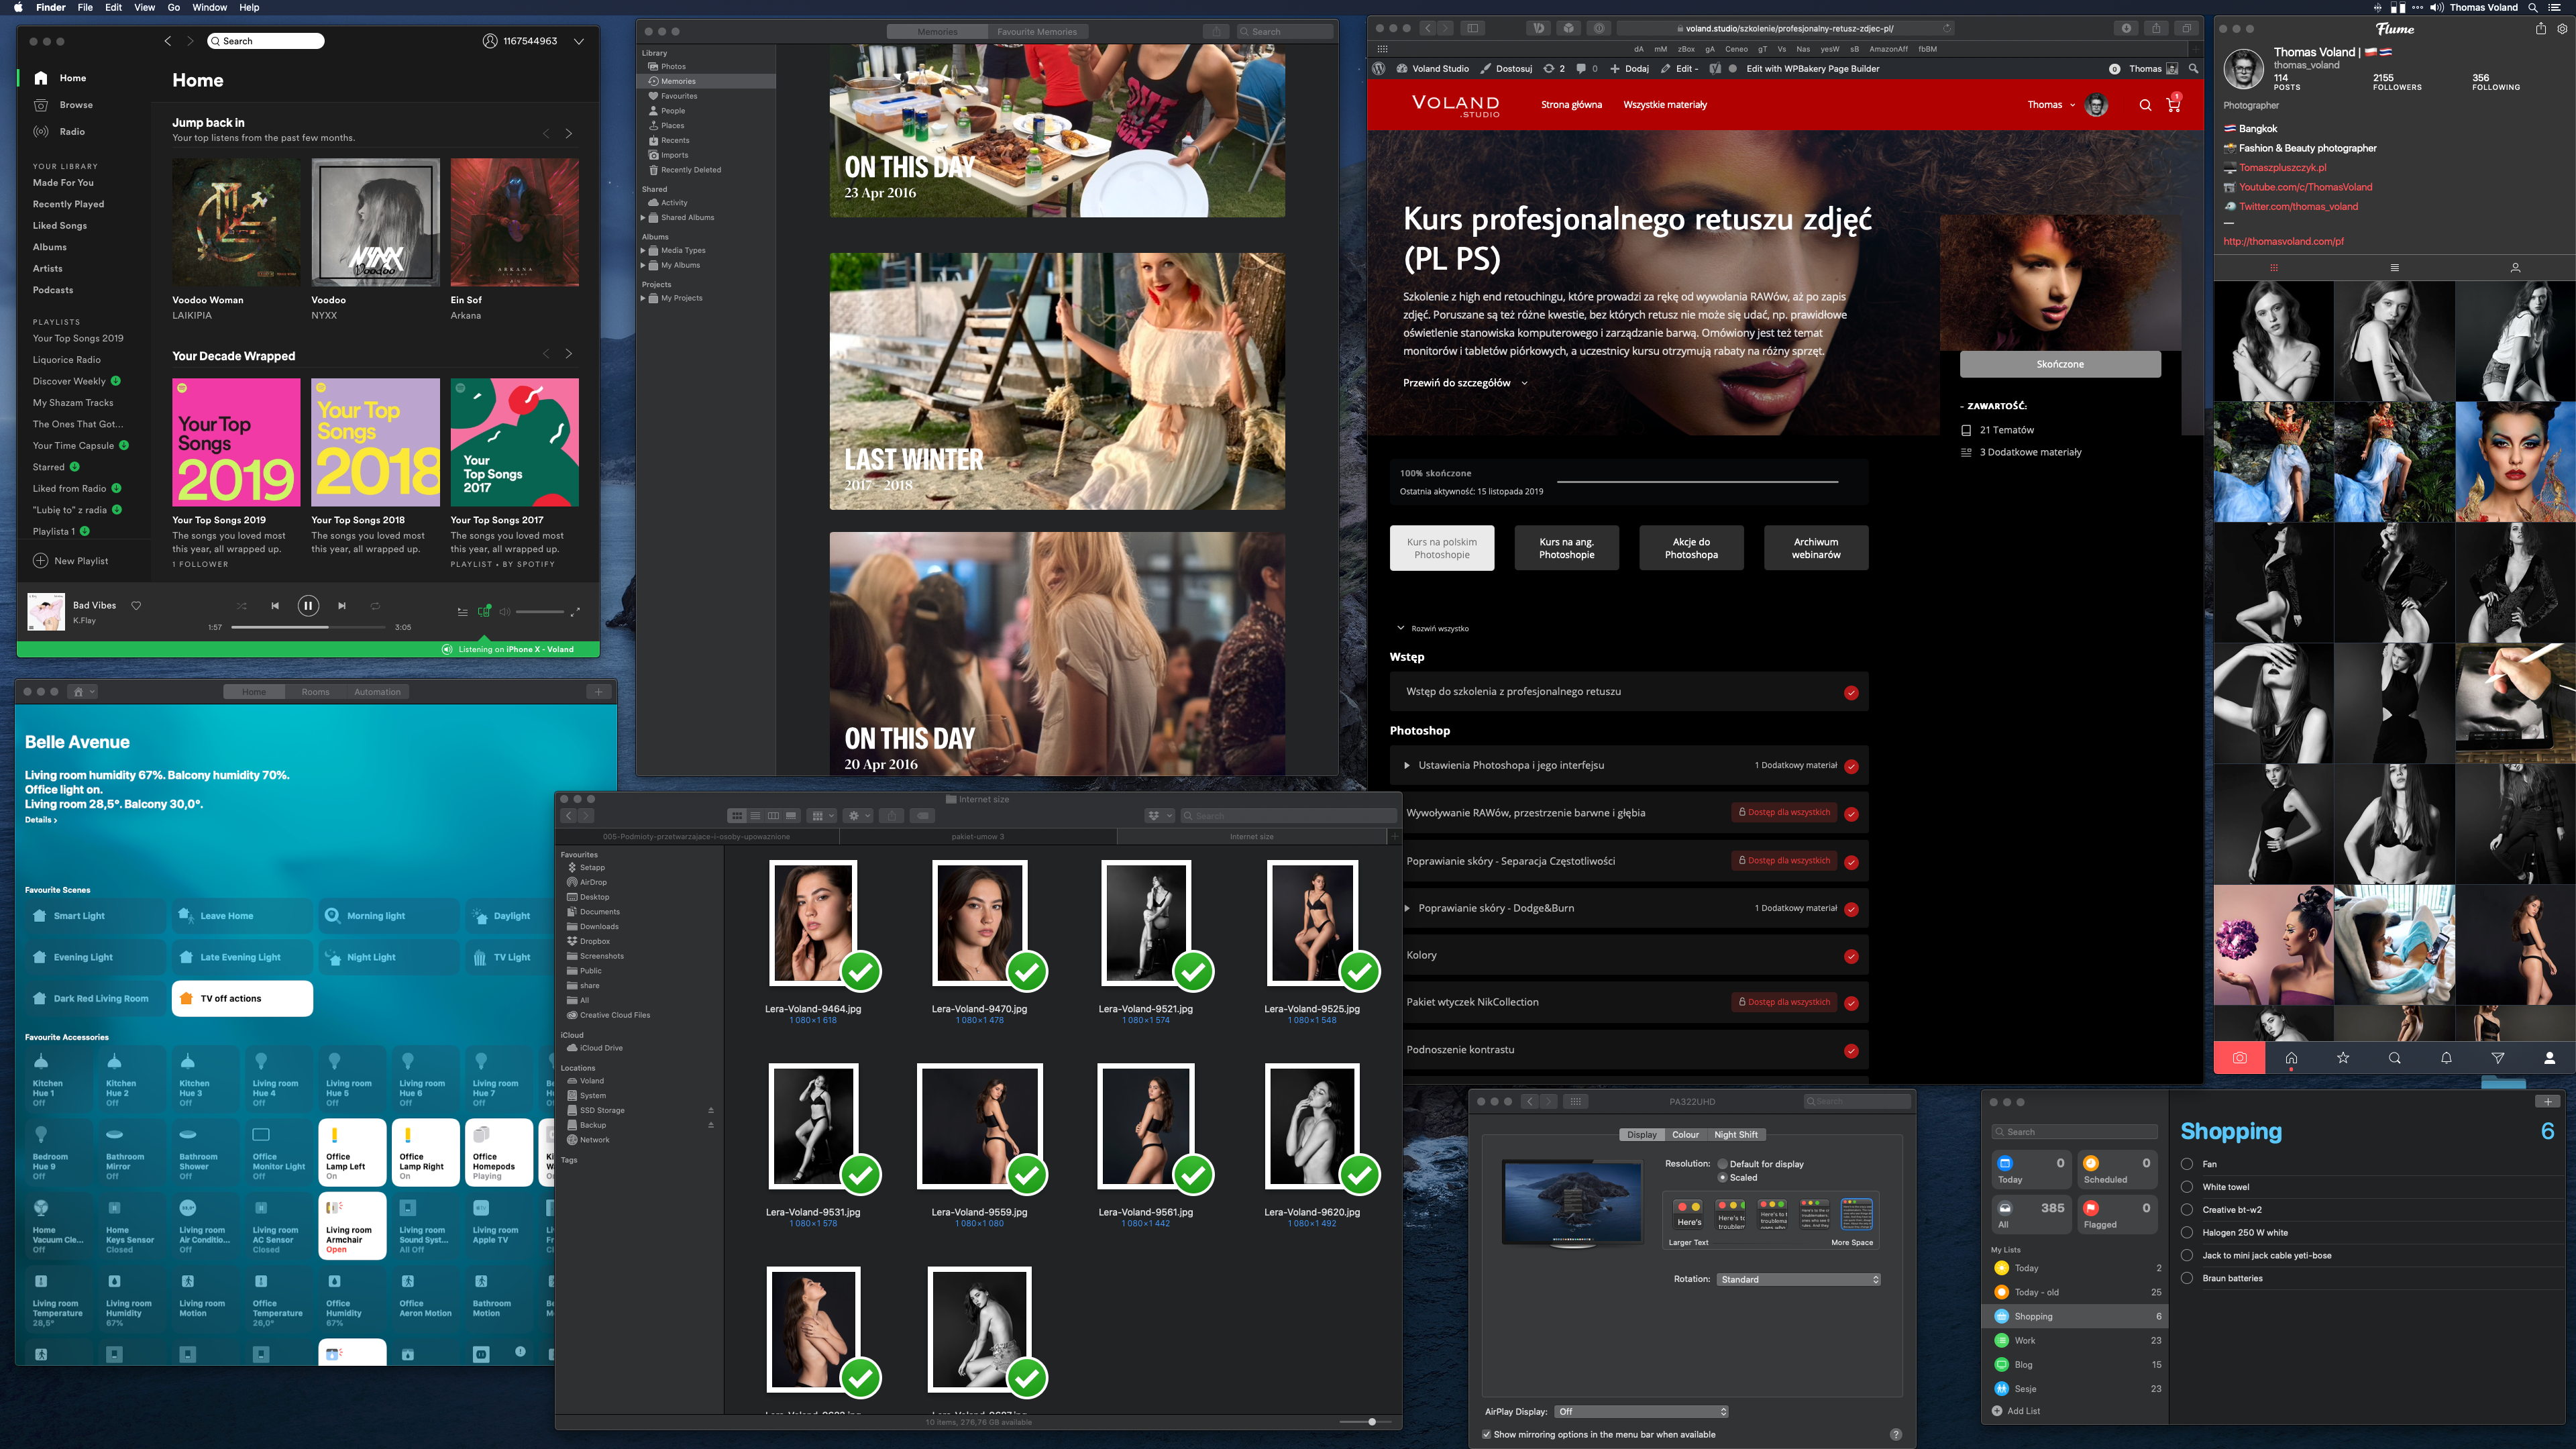The image size is (2576, 1449).
Task: Pause playback in Spotify
Action: (x=308, y=605)
